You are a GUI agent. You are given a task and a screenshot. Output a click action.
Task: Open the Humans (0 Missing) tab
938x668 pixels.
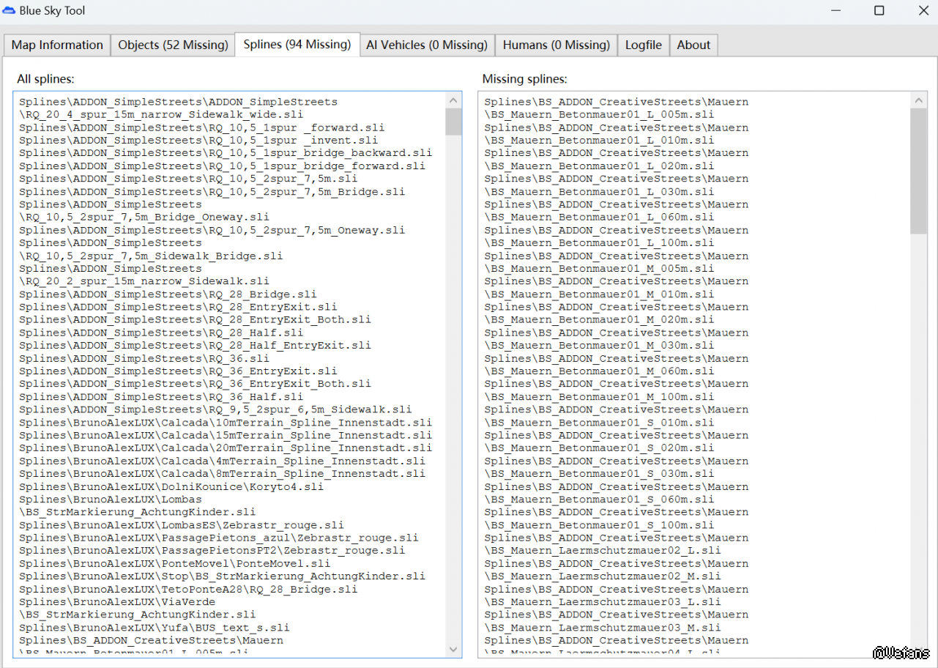pos(556,45)
